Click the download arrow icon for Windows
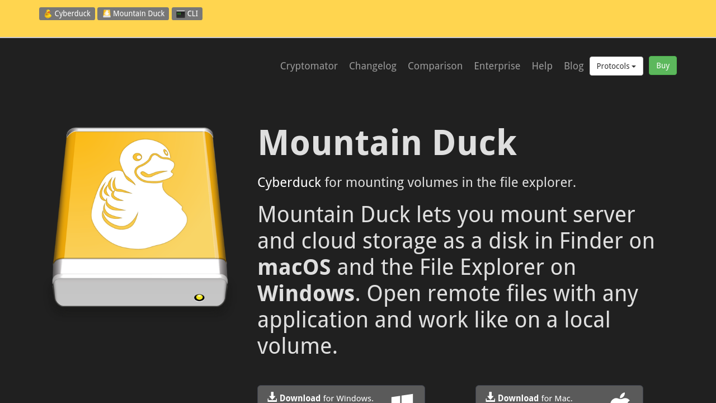The width and height of the screenshot is (716, 403). tap(272, 397)
